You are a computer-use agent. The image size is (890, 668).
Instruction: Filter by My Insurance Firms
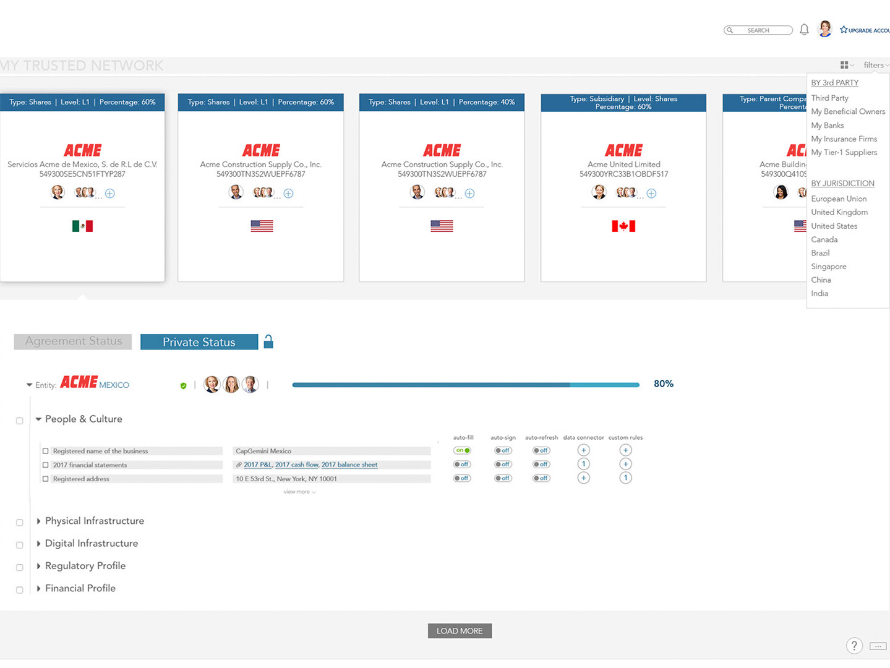(844, 139)
